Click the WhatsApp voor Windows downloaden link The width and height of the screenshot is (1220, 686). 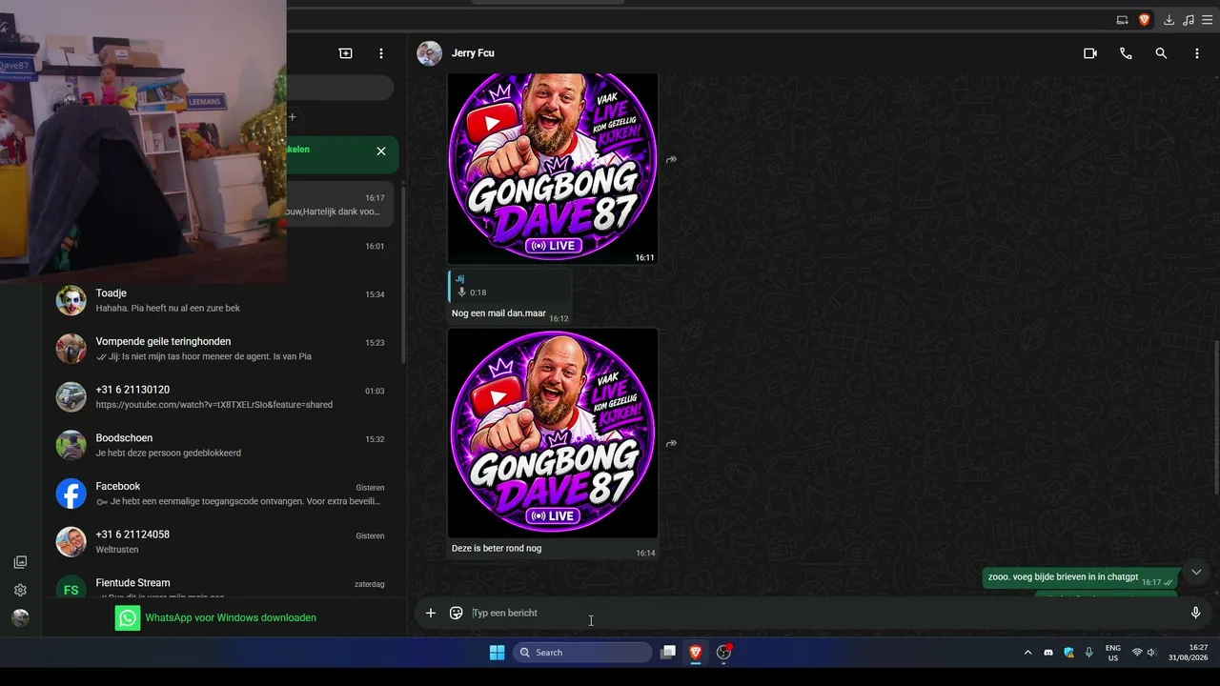tap(231, 617)
